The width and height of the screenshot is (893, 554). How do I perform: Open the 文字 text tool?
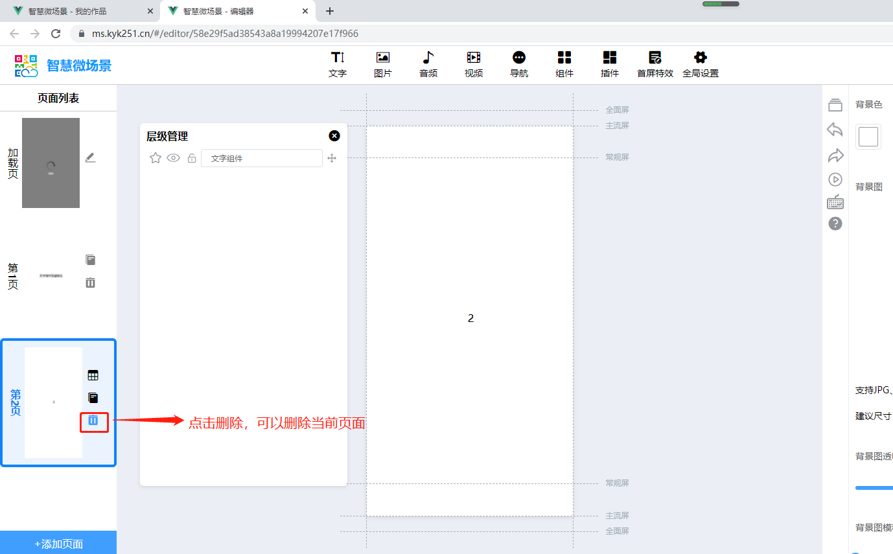[338, 64]
